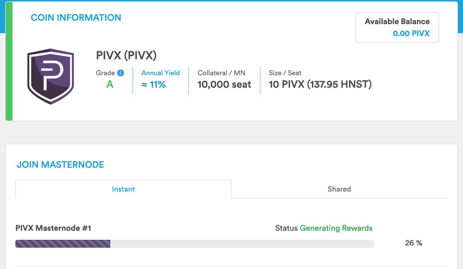The image size is (463, 269).
Task: Click the COIN INFORMATION heading
Action: pyautogui.click(x=76, y=18)
